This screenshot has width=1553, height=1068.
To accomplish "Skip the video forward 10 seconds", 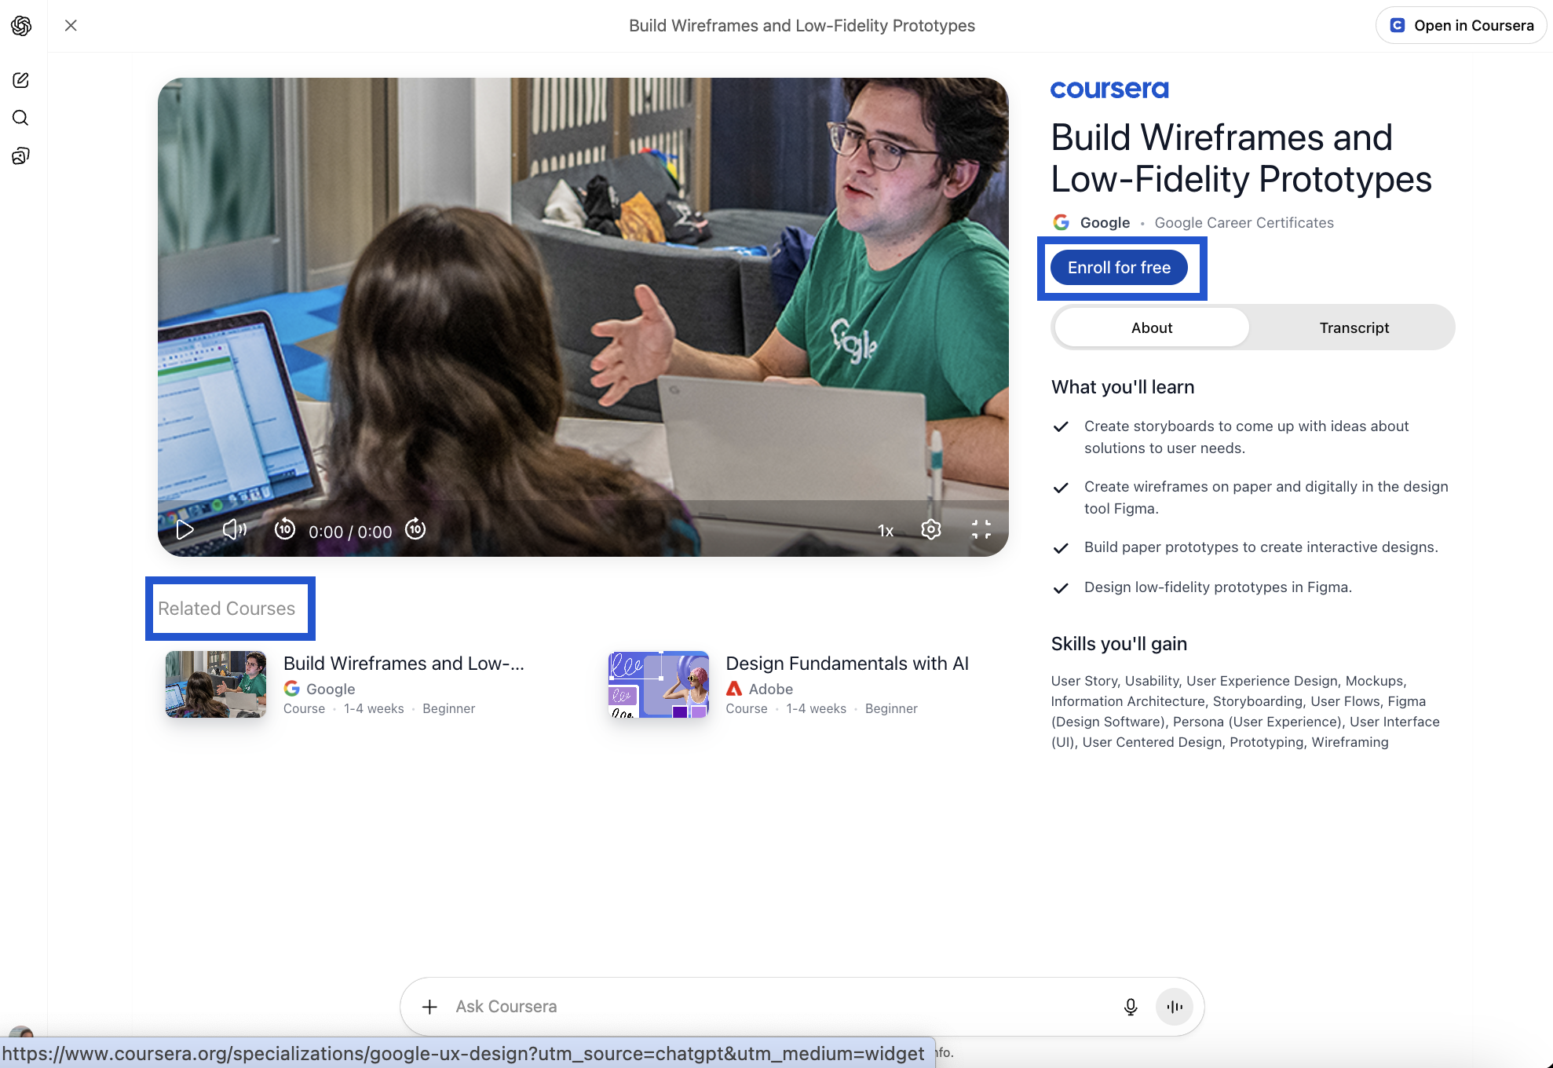I will 415,529.
